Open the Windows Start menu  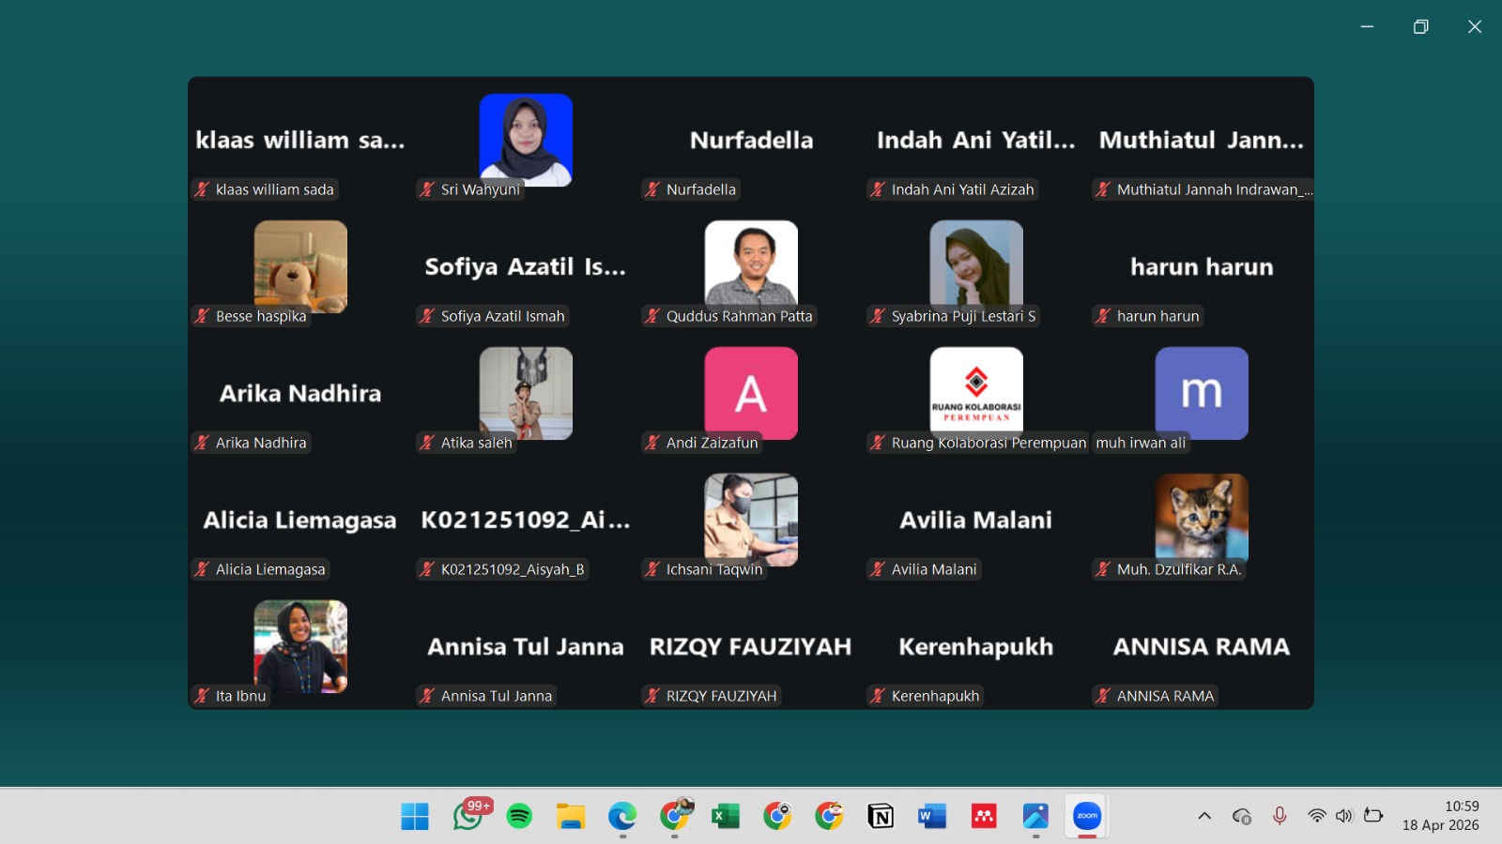tap(415, 816)
